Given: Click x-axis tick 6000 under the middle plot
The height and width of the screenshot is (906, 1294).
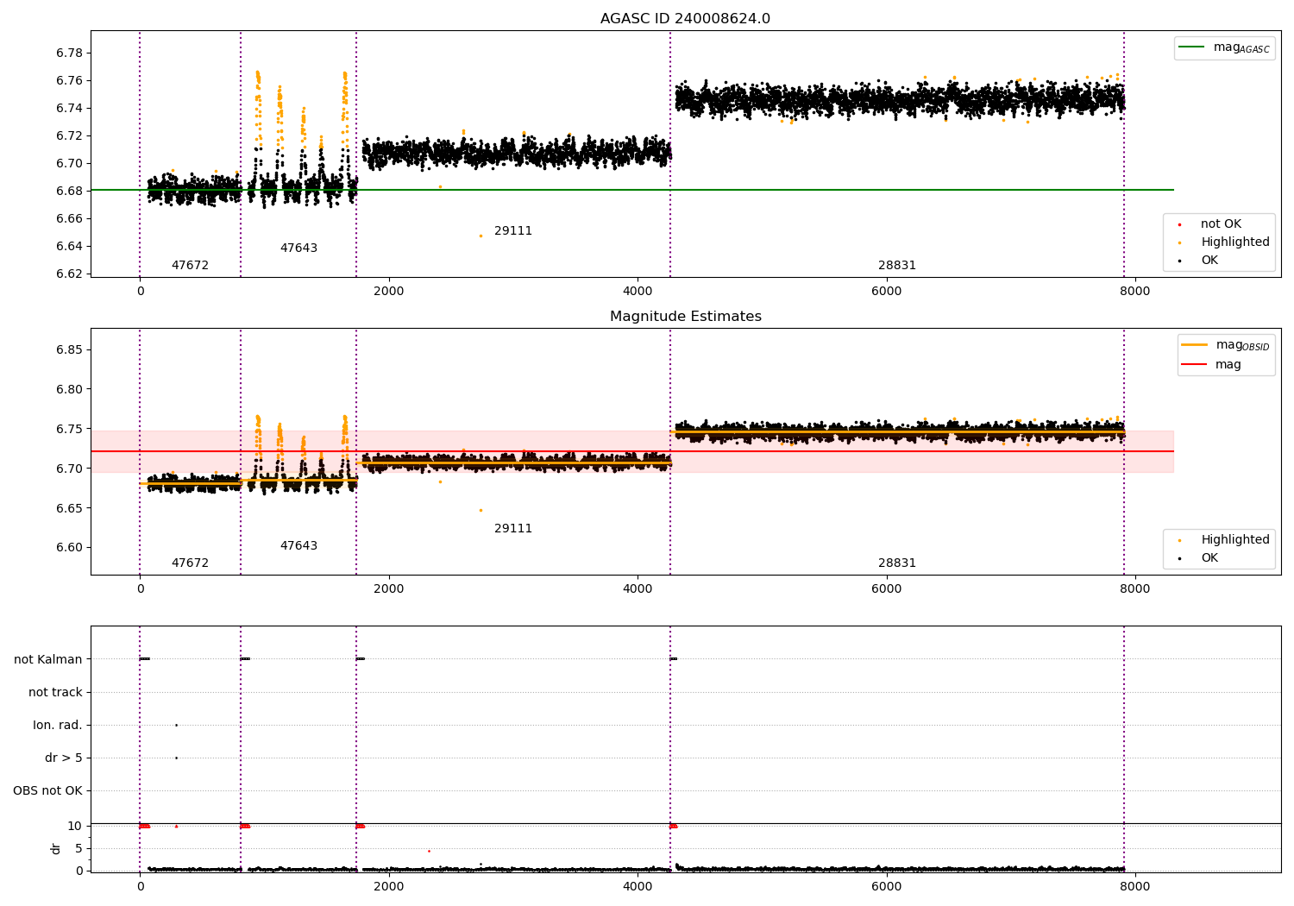Looking at the screenshot, I should 887,589.
